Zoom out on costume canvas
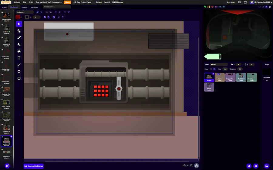 [x=184, y=165]
